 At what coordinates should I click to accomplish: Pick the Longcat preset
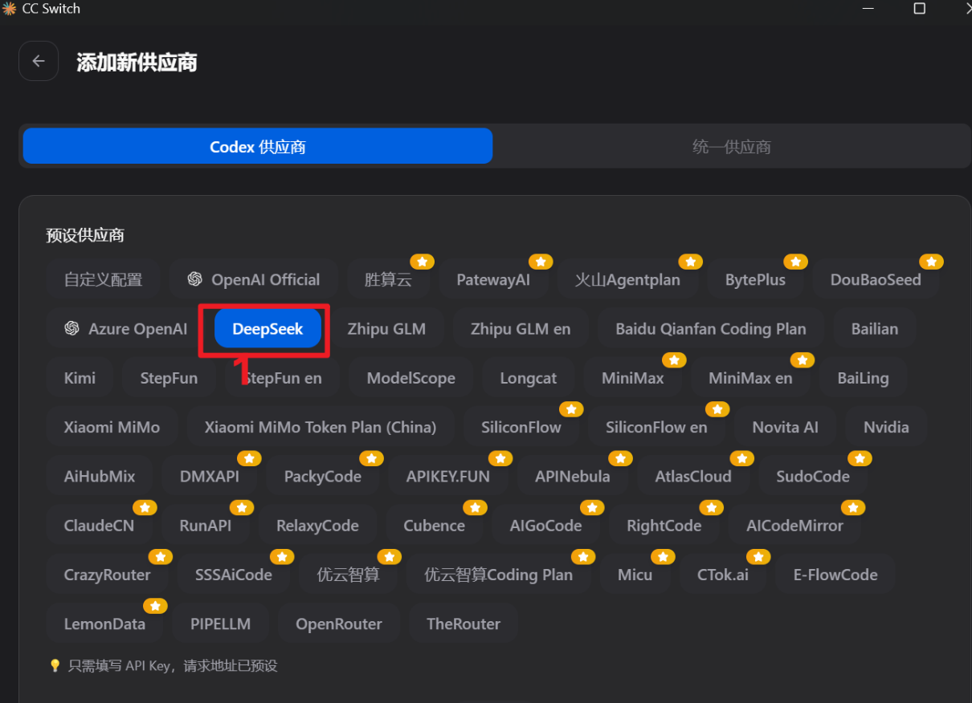(529, 378)
